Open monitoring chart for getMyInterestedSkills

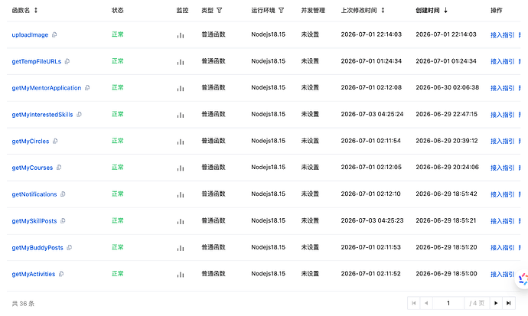(x=181, y=115)
